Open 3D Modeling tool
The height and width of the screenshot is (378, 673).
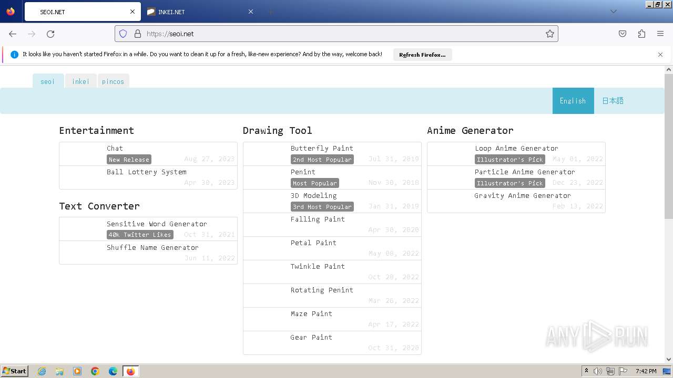(332, 201)
